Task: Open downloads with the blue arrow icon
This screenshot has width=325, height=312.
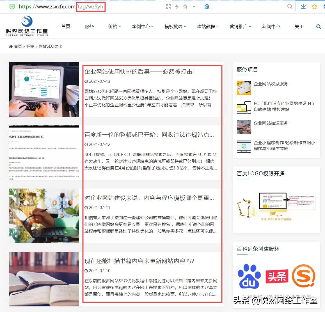Action: (303, 6)
